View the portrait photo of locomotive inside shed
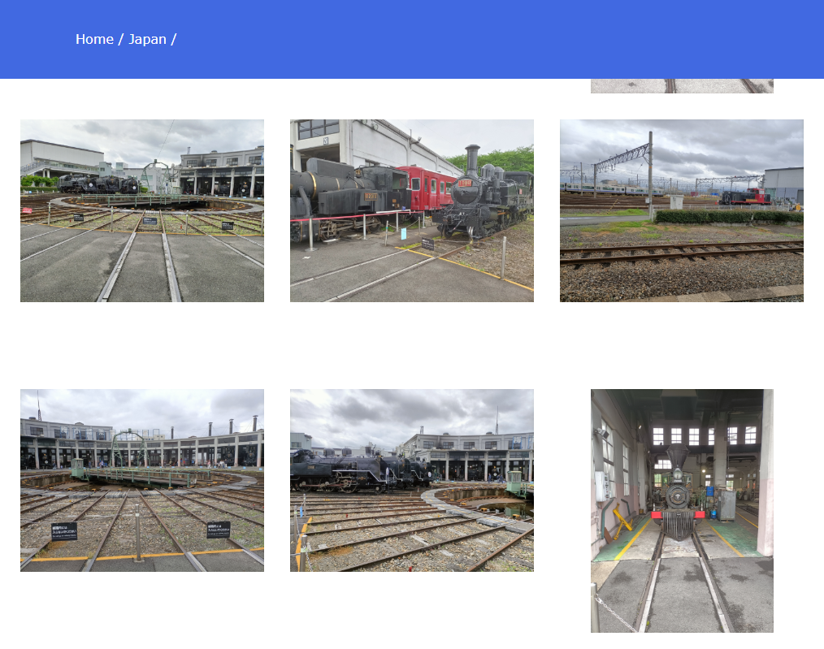 point(682,510)
